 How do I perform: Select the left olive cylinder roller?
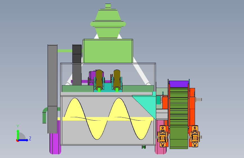click(x=99, y=80)
